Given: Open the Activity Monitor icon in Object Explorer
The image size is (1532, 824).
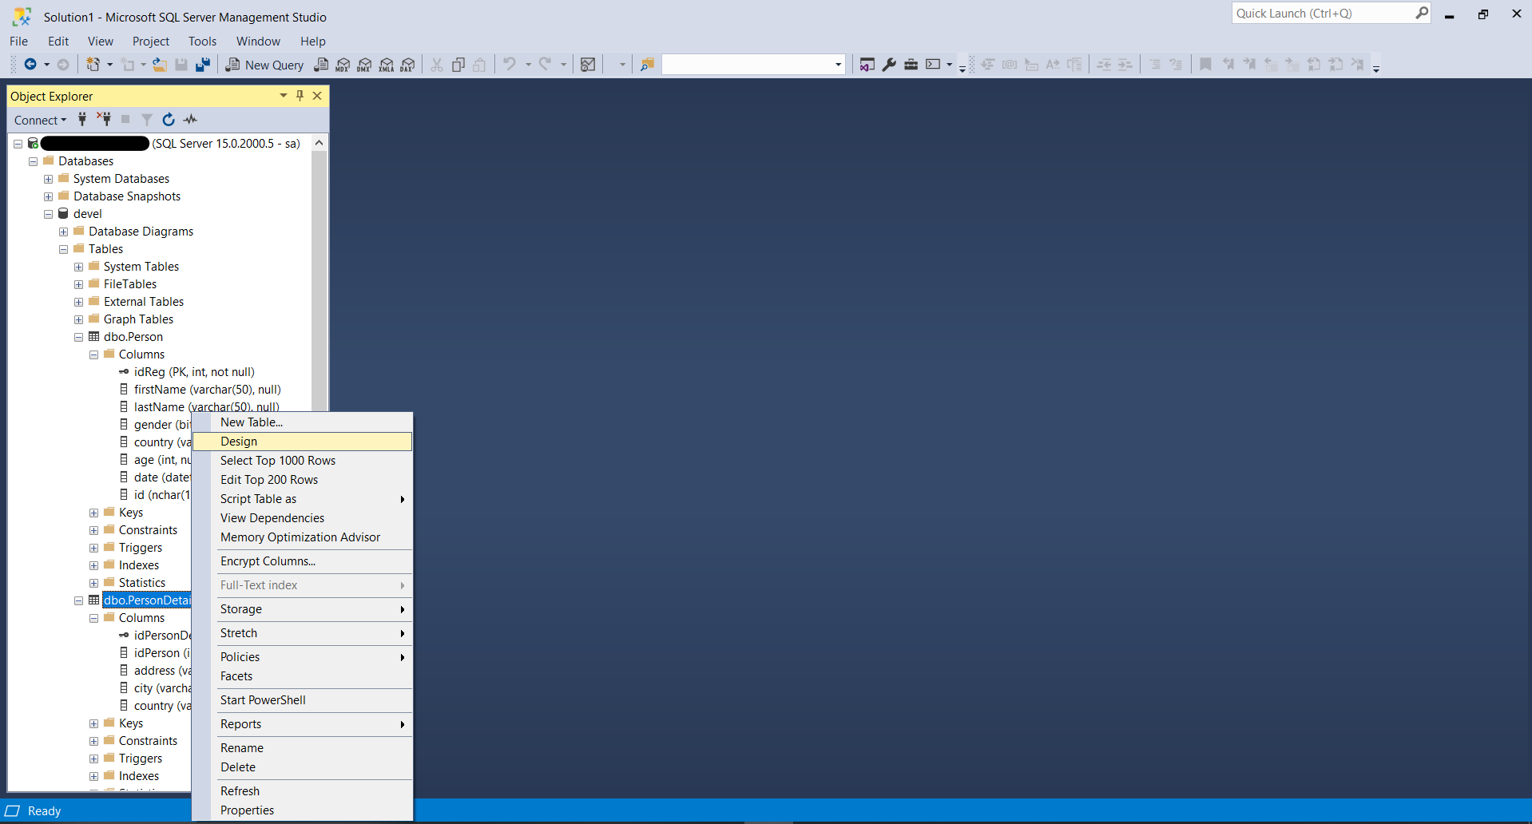Looking at the screenshot, I should click(x=190, y=120).
